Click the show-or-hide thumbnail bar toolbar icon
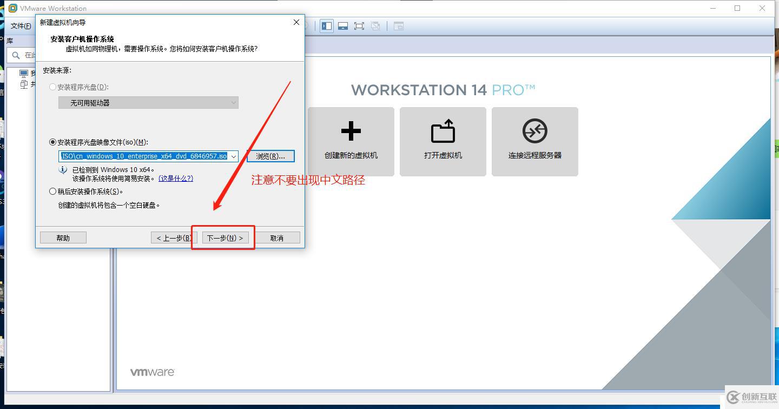Viewport: 779px width, 409px height. (343, 25)
